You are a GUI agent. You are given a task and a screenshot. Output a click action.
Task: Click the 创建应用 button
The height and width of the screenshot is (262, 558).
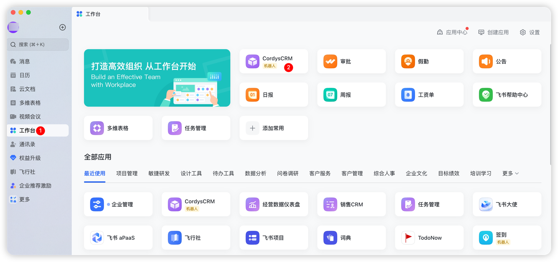click(x=494, y=32)
